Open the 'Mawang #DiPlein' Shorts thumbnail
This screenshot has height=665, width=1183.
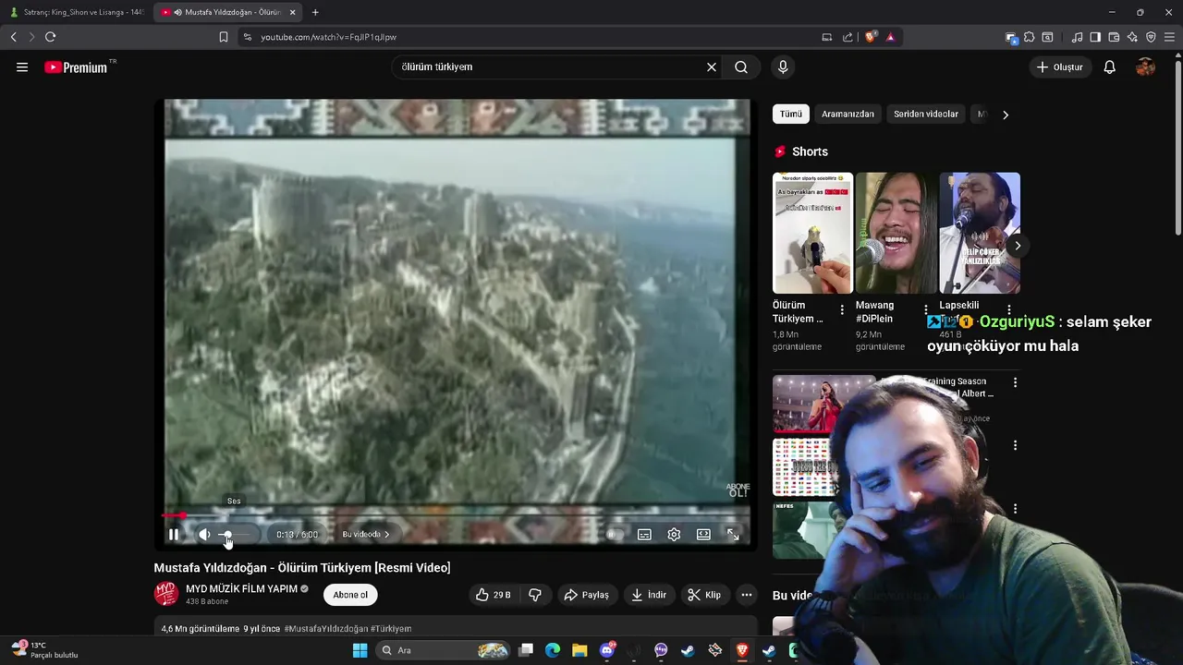(x=896, y=233)
